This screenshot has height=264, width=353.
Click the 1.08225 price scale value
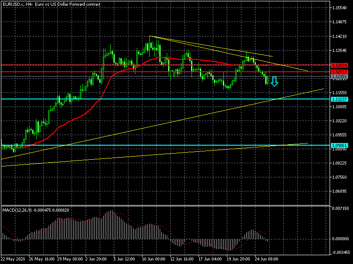339,163
